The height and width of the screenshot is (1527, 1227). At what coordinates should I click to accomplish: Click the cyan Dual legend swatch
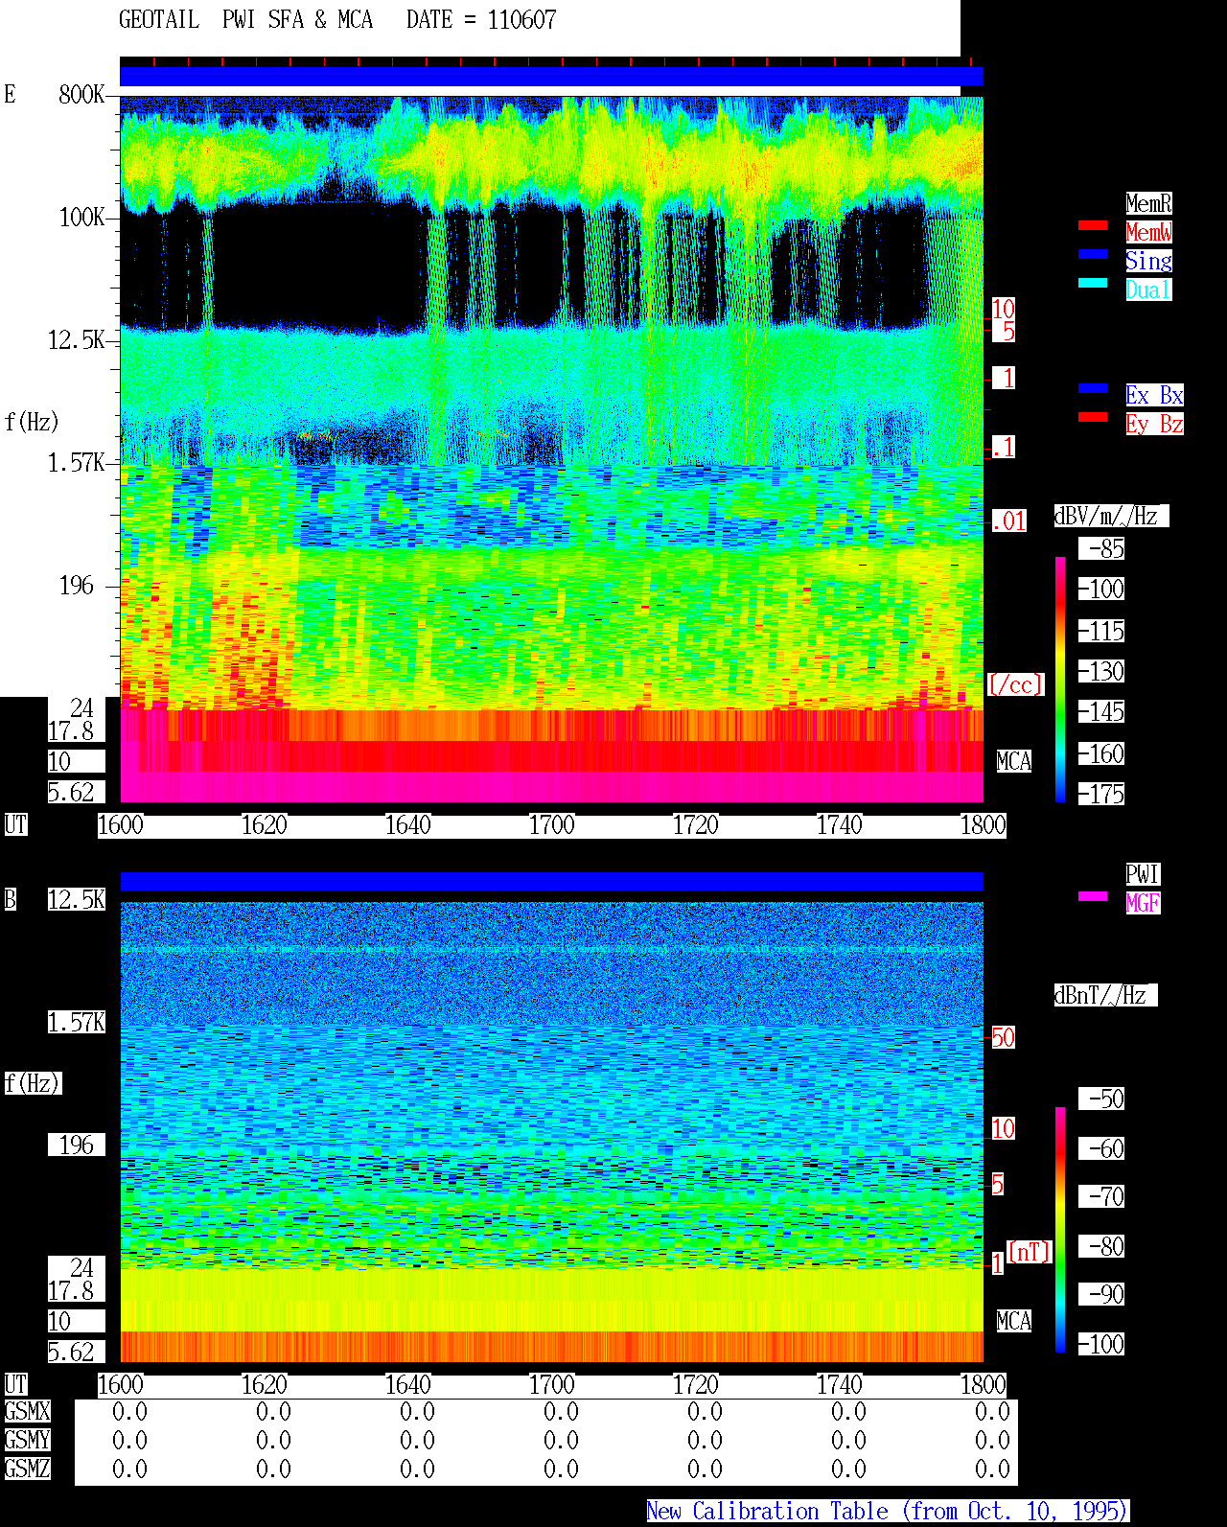click(x=1093, y=283)
